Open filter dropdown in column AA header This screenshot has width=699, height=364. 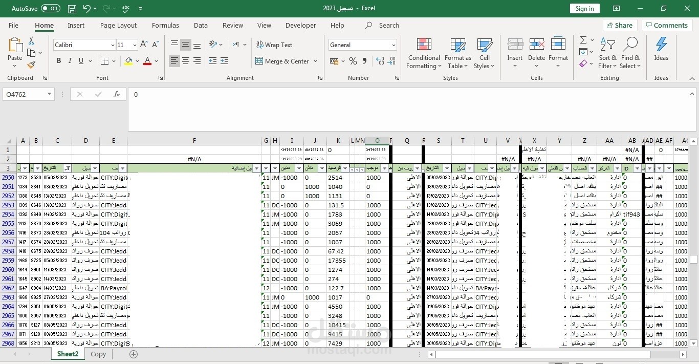pyautogui.click(x=617, y=168)
